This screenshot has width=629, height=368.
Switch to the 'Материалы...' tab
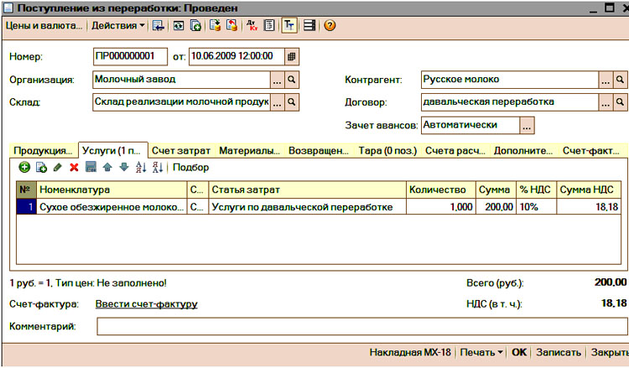[x=250, y=151]
